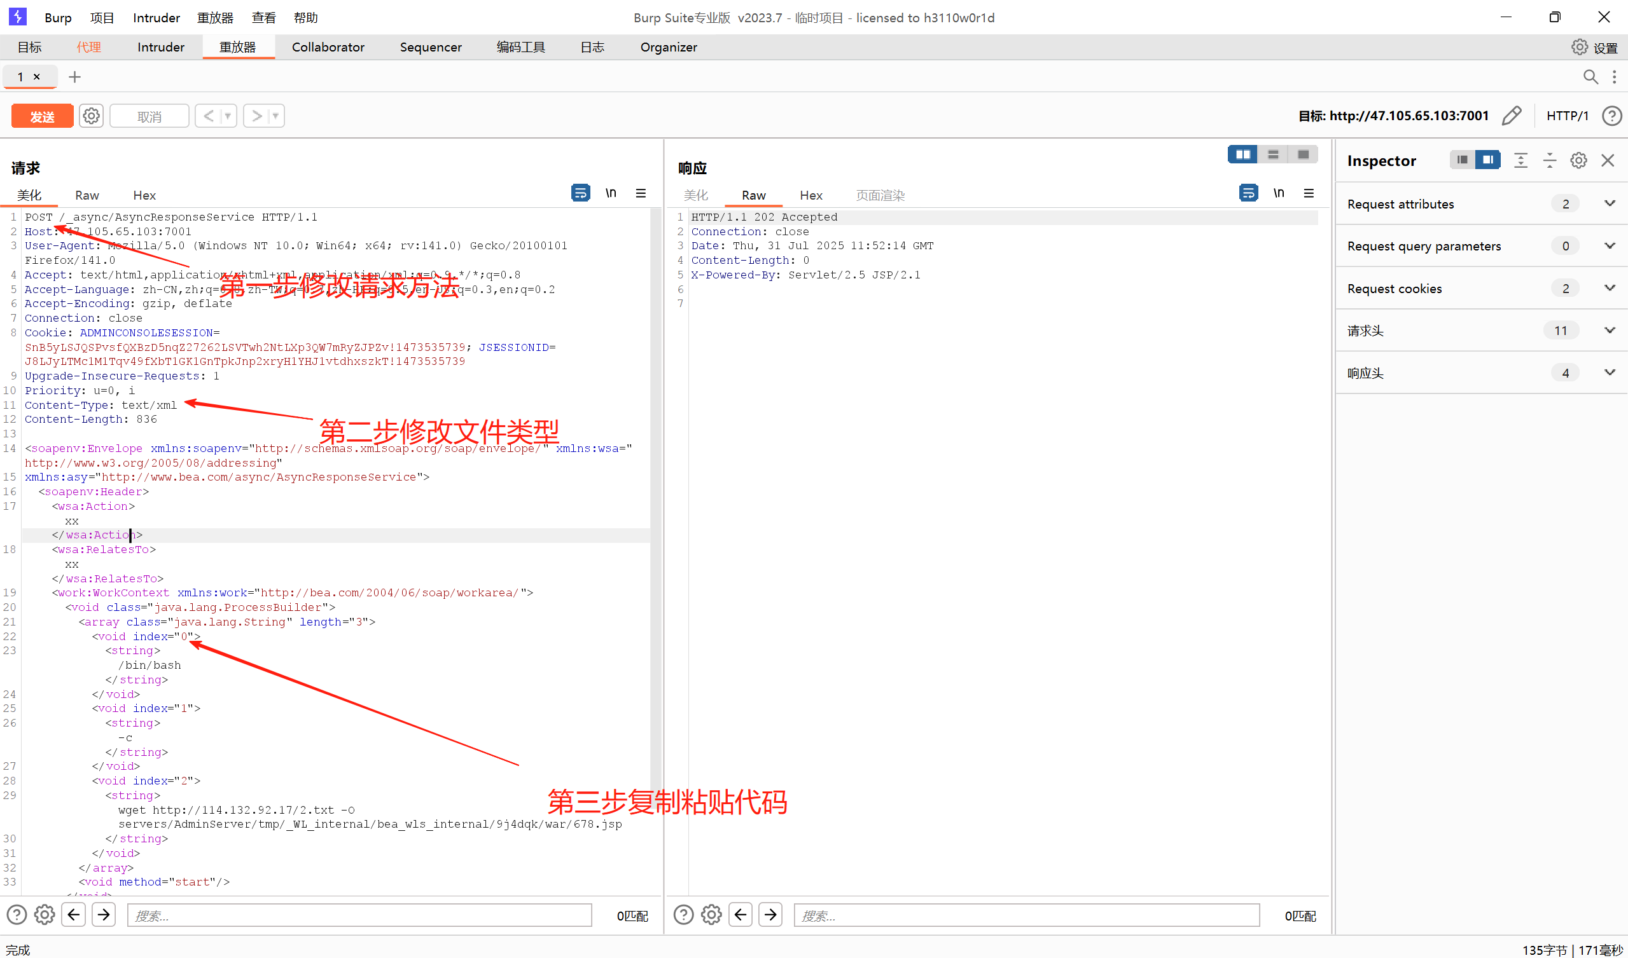Click Inspector collapse all sections icon
The width and height of the screenshot is (1628, 958).
(x=1550, y=160)
